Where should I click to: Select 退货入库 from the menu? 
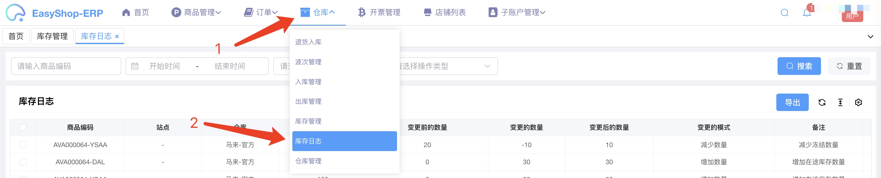tap(344, 42)
